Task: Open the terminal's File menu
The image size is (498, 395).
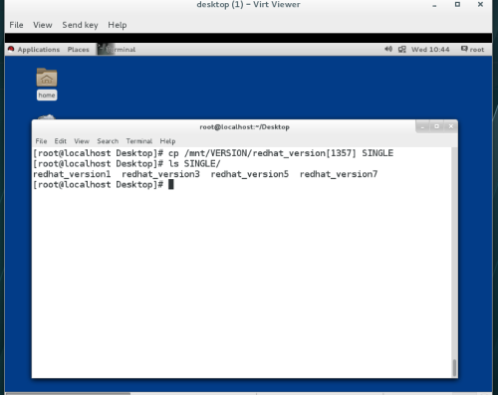Action: click(x=41, y=141)
